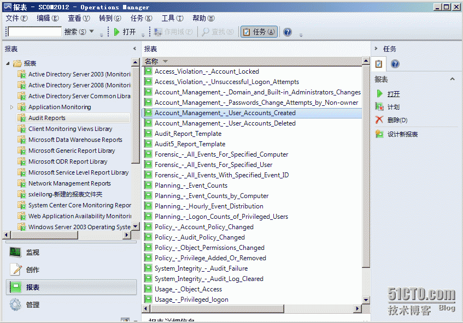Click the Find magnifier icon in toolbar
Viewport: 463px width, 323px height.
click(206, 32)
